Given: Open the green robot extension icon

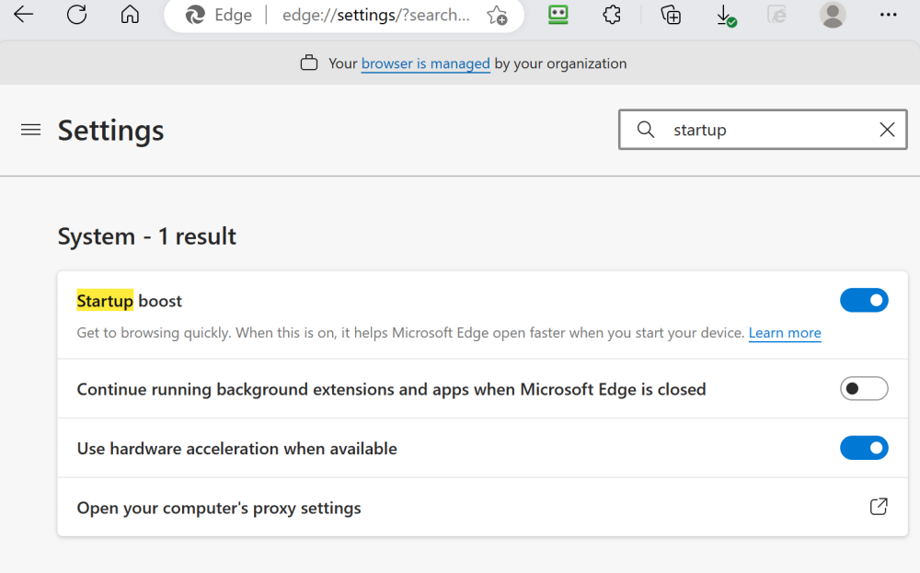Looking at the screenshot, I should point(558,14).
